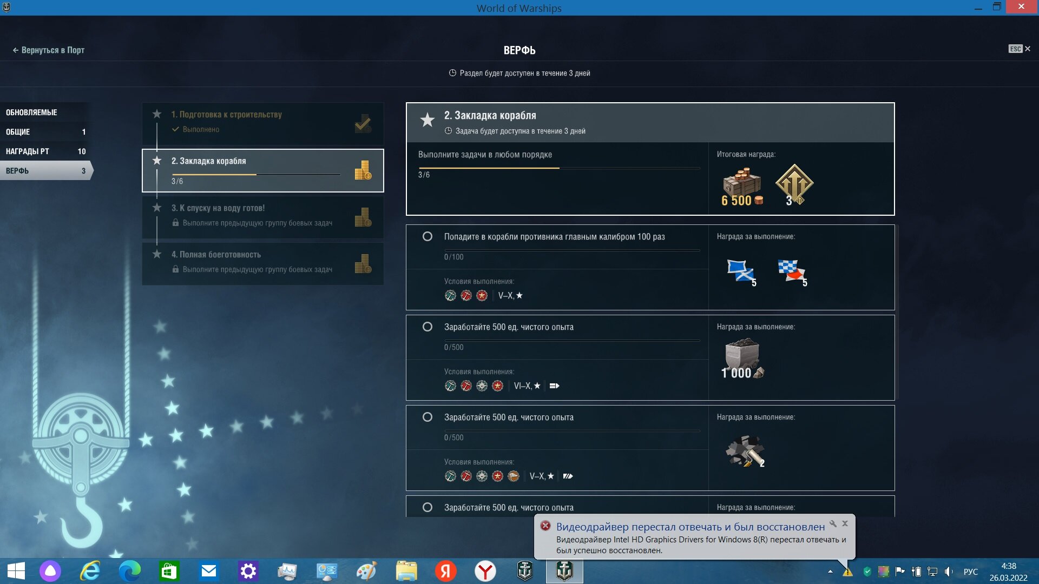Click the 6 500 credits crate reward
The image size is (1039, 584).
point(742,187)
